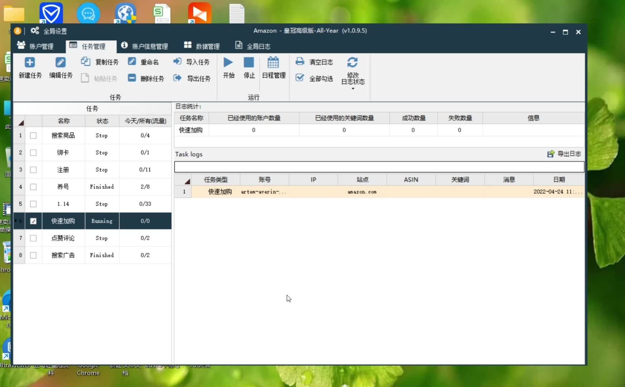Click the 粘贴任务 paste icon
This screenshot has width=625, height=387.
(85, 78)
